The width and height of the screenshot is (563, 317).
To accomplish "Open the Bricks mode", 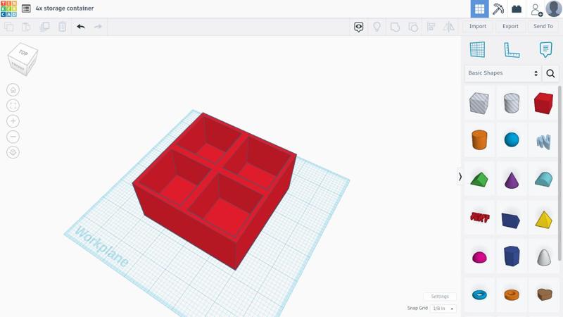I will click(x=517, y=9).
